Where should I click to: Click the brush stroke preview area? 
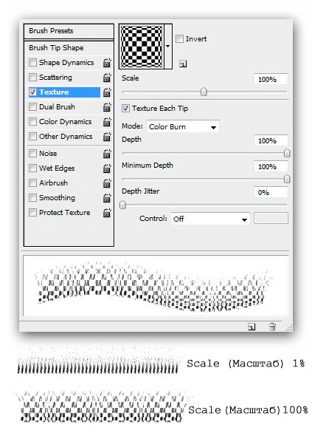[156, 285]
